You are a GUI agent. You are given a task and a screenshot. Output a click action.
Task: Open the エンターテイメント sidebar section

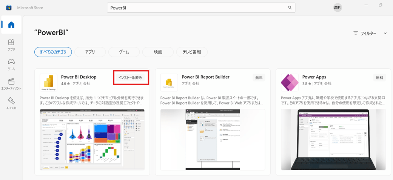(11, 84)
